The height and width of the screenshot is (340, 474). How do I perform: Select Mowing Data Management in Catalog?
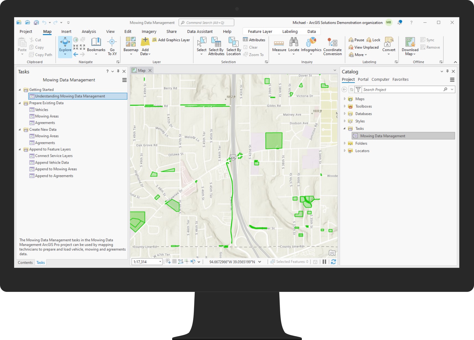coord(403,136)
